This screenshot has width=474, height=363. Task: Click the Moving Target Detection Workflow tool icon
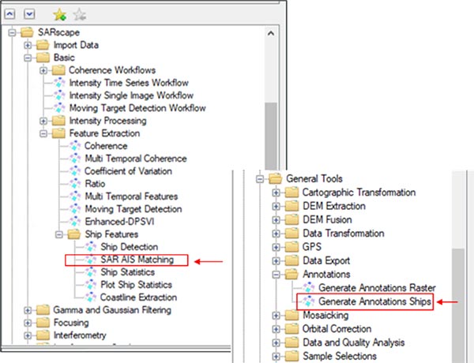(x=59, y=108)
